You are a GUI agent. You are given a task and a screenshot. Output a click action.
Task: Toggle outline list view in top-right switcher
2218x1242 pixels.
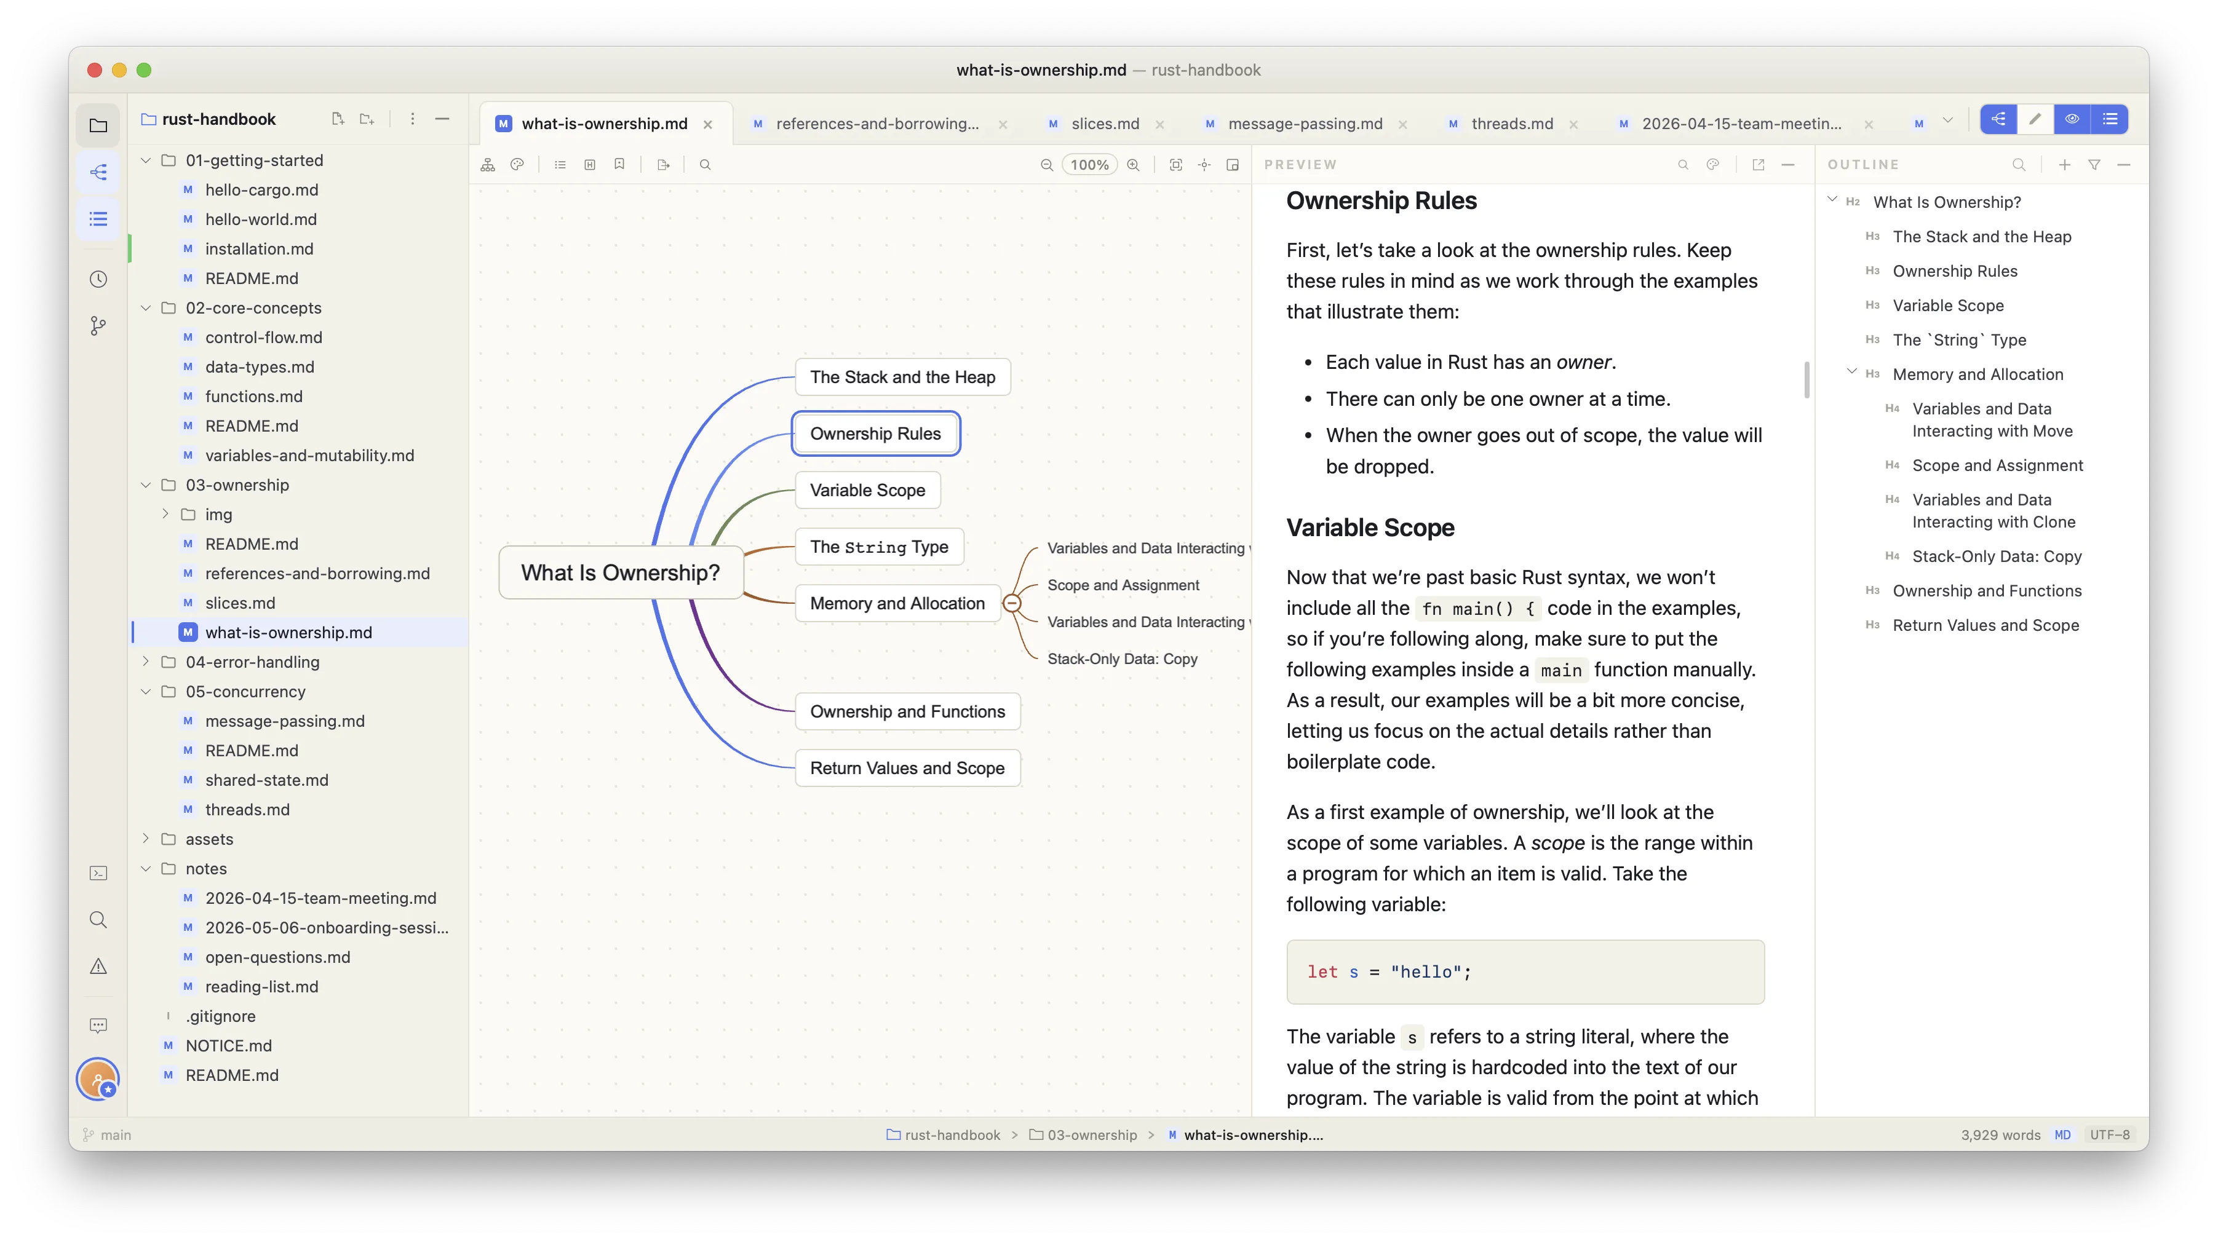(x=2110, y=119)
